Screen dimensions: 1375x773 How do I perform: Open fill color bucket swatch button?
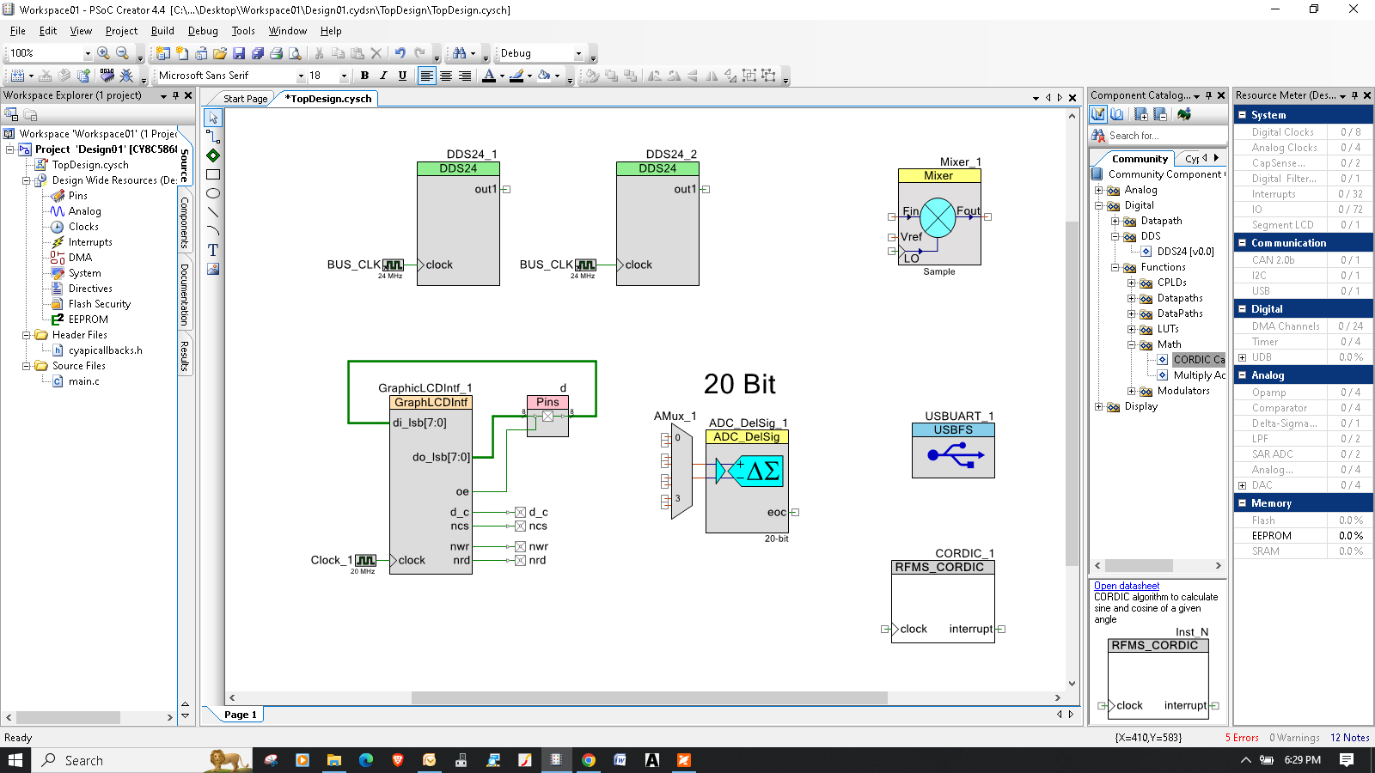point(544,76)
